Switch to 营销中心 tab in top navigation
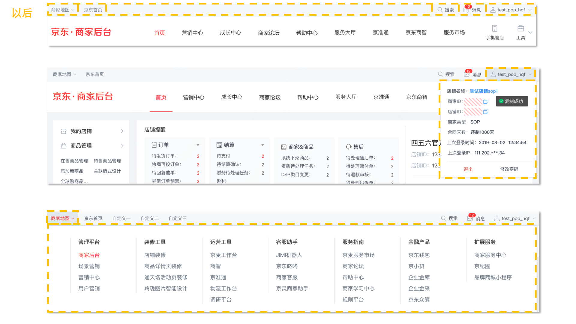This screenshot has width=576, height=324. (x=192, y=33)
